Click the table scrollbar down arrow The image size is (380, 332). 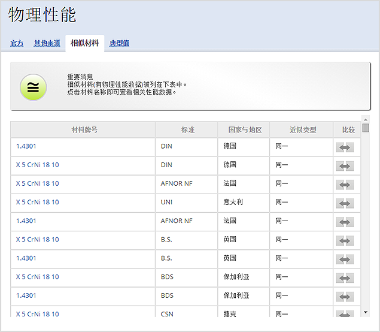pos(366,312)
